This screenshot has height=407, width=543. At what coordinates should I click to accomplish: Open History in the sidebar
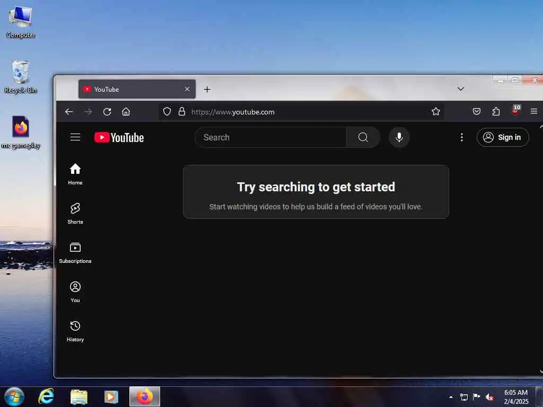coord(75,331)
